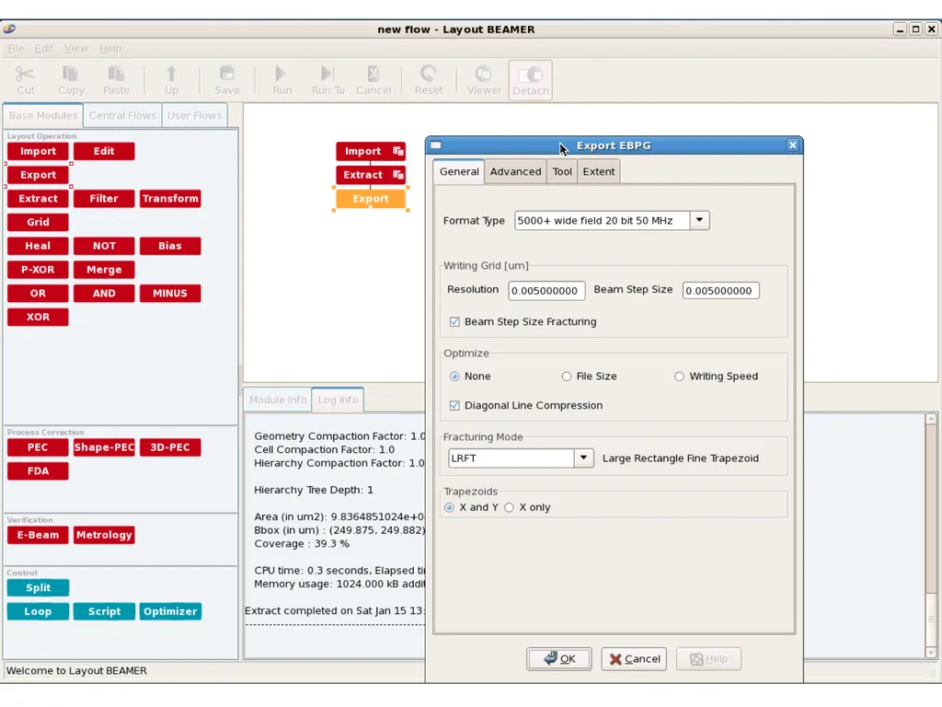Click the log panel vertical scrollbar

(x=931, y=535)
